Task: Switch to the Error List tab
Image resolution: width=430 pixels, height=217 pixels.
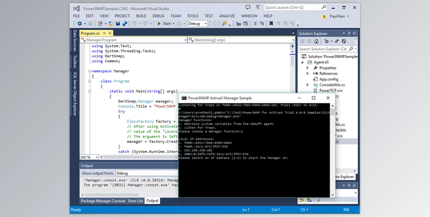Action: pyautogui.click(x=136, y=201)
